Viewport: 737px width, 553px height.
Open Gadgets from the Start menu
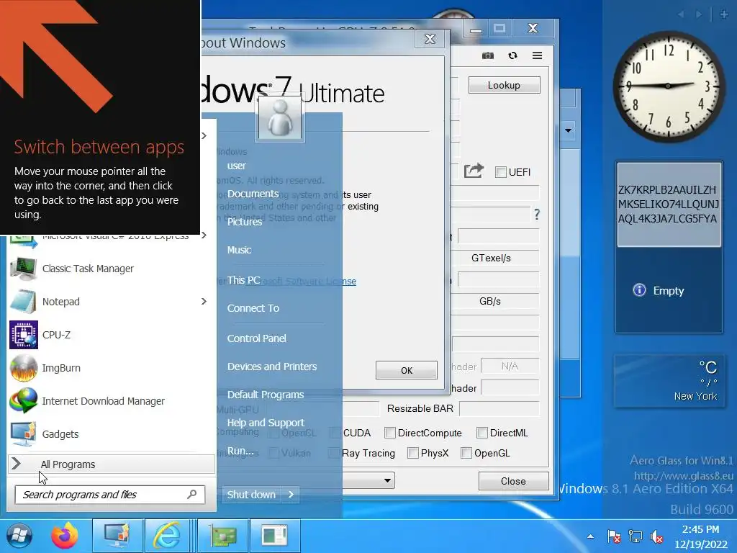point(60,434)
